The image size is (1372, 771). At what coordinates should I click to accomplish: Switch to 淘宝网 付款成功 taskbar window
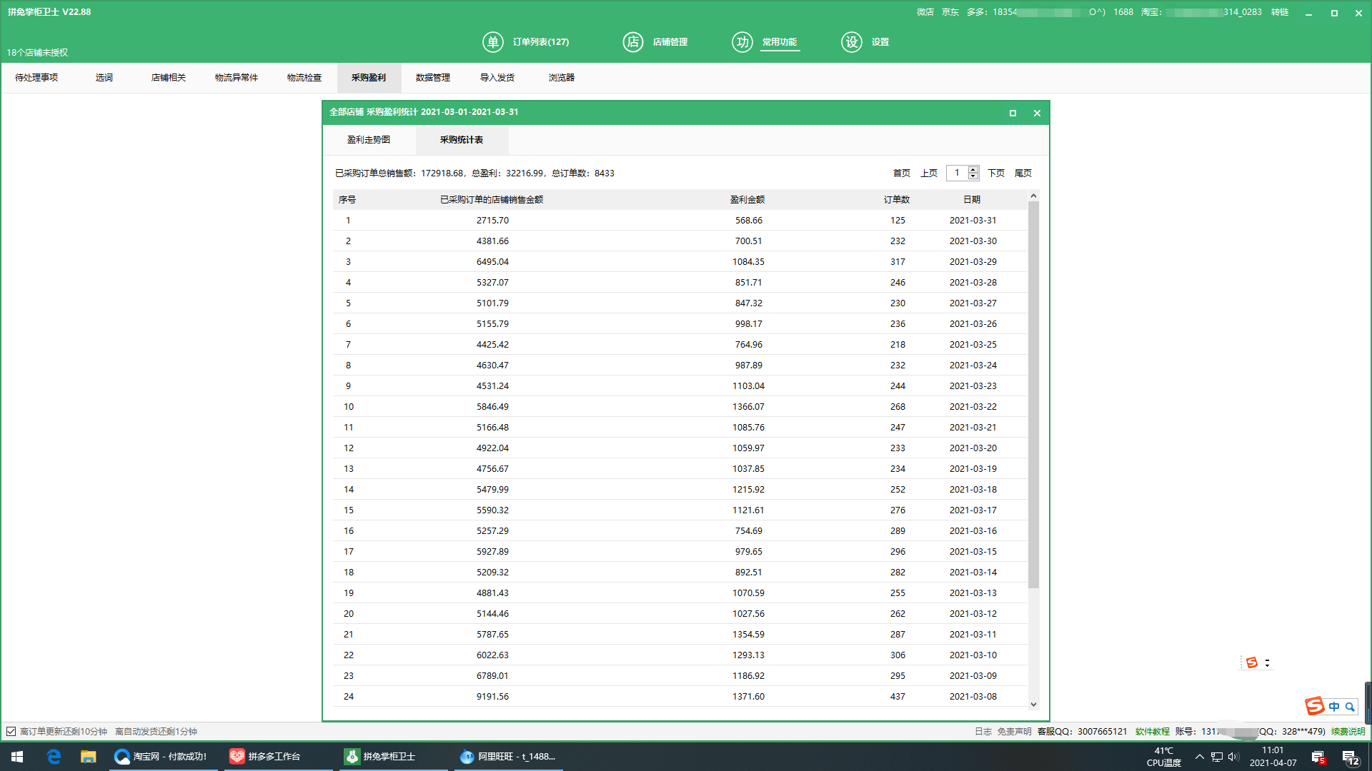tap(161, 757)
